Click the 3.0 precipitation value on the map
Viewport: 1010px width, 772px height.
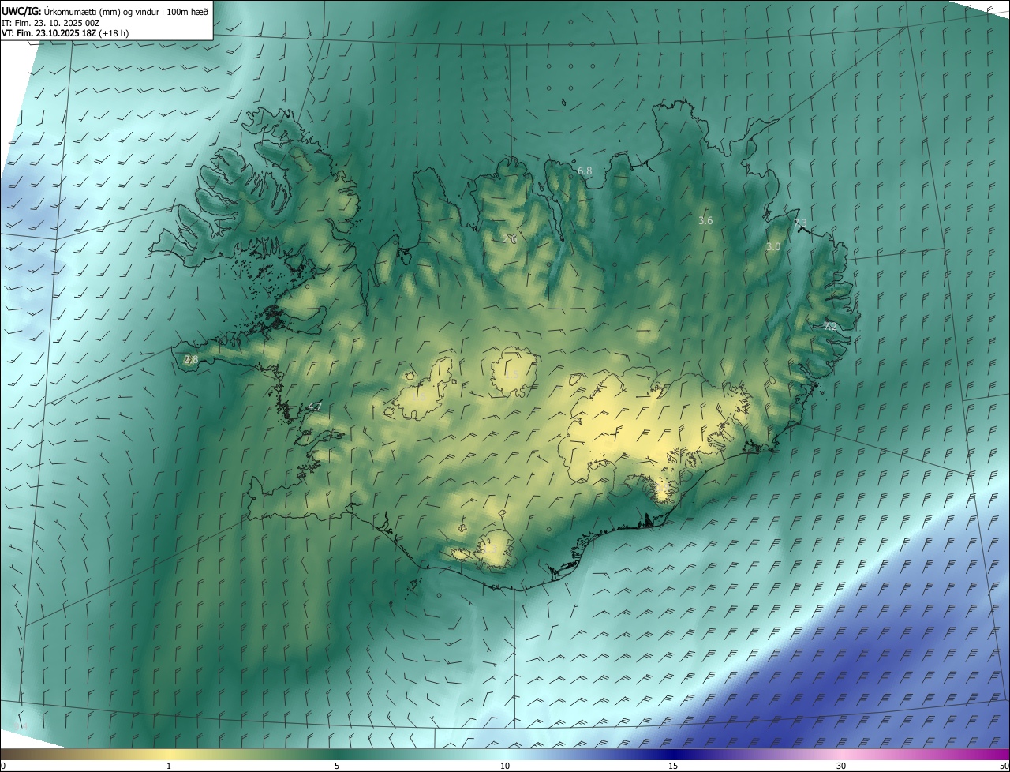click(773, 246)
